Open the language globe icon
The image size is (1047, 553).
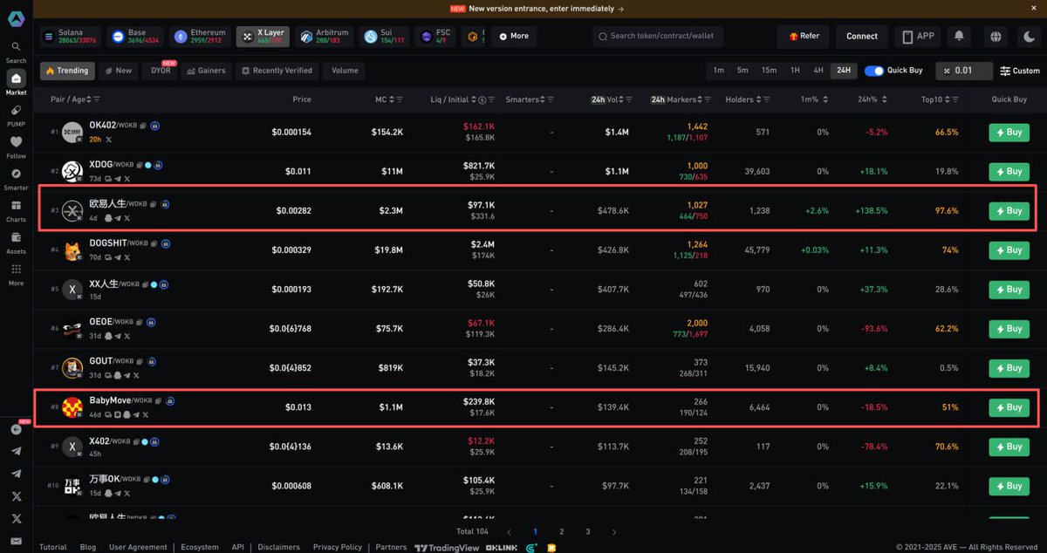996,37
